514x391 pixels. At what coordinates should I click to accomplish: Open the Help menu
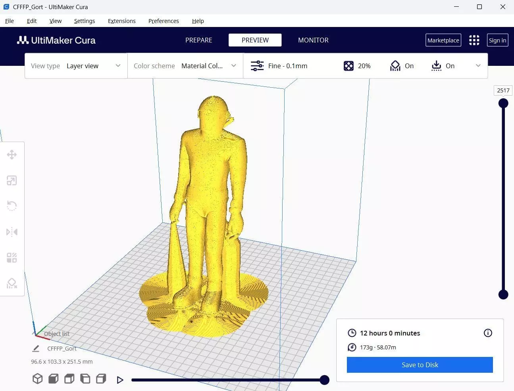coord(198,21)
